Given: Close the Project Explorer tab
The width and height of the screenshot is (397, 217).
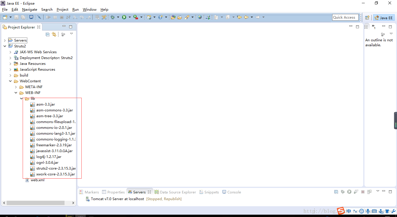Looking at the screenshot, I should 39,27.
